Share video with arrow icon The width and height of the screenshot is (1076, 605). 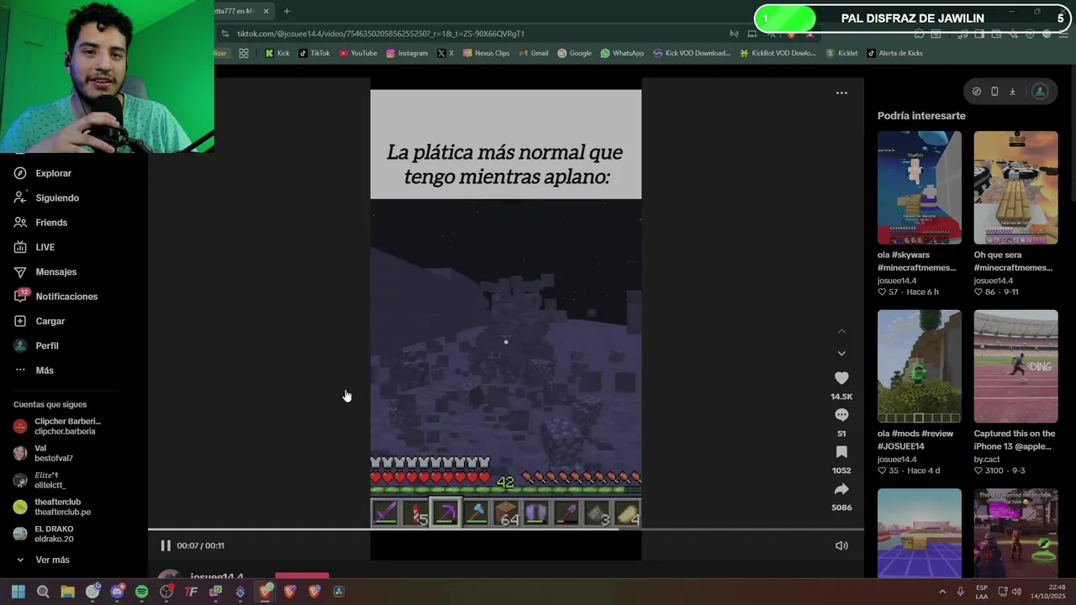click(841, 489)
